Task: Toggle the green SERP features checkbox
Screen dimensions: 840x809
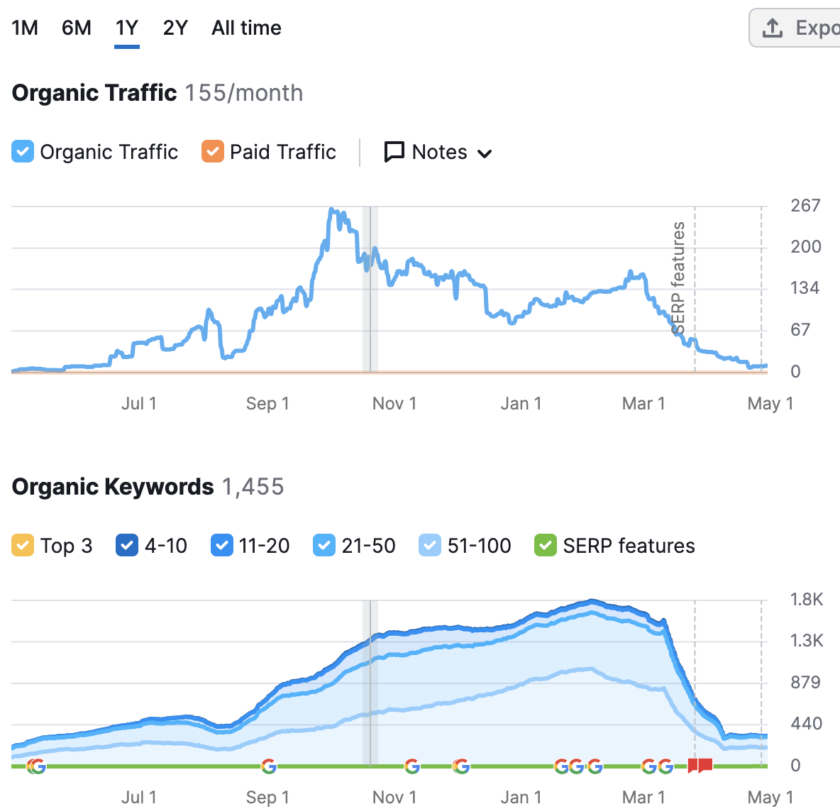Action: [545, 546]
